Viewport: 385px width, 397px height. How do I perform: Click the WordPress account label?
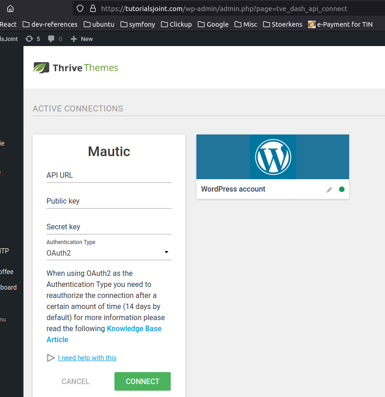[233, 189]
